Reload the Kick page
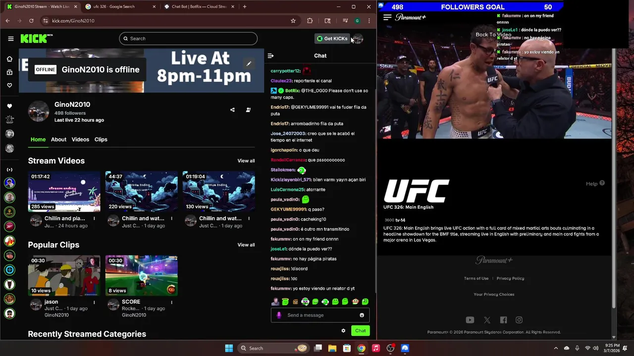Image resolution: width=634 pixels, height=356 pixels. (x=31, y=21)
